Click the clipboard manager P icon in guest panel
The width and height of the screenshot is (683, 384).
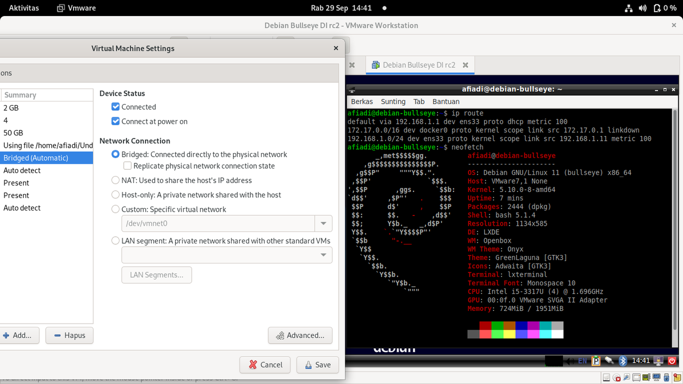point(596,361)
